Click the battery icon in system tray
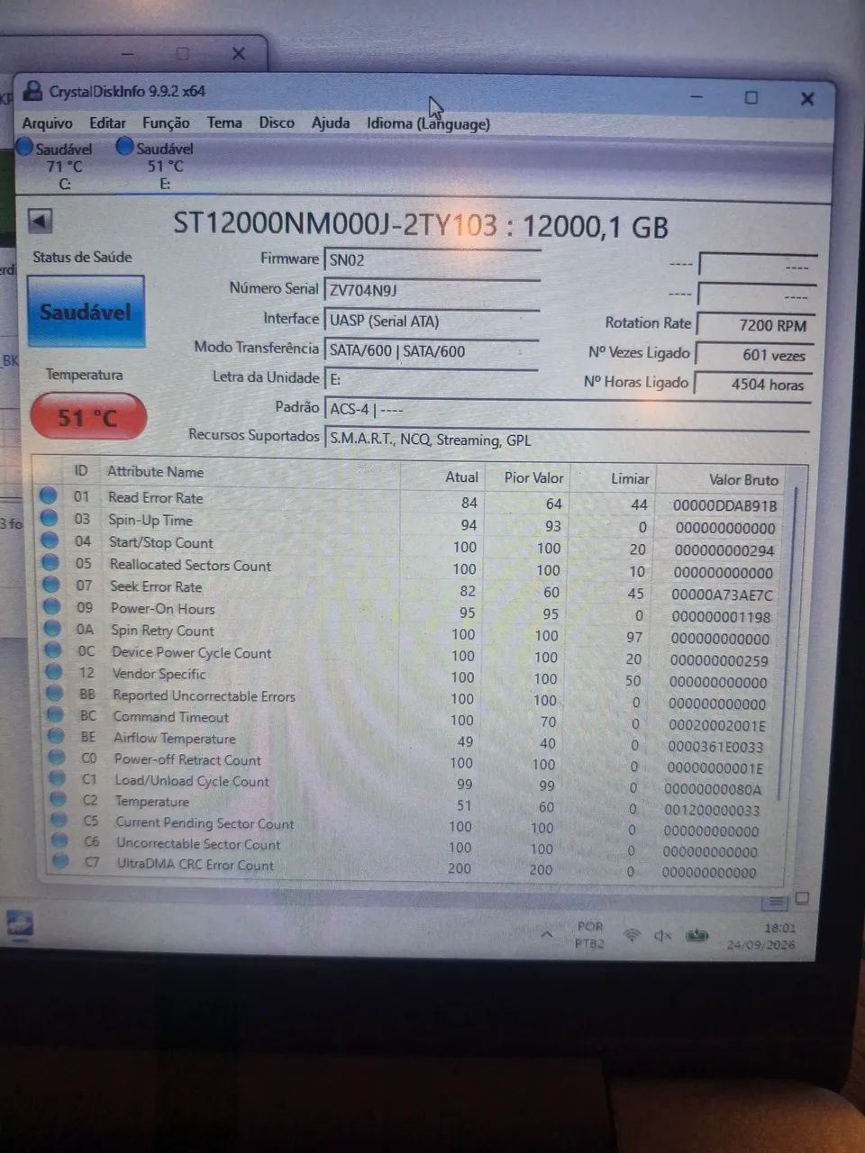Screen dimensions: 865x1153 tap(697, 936)
